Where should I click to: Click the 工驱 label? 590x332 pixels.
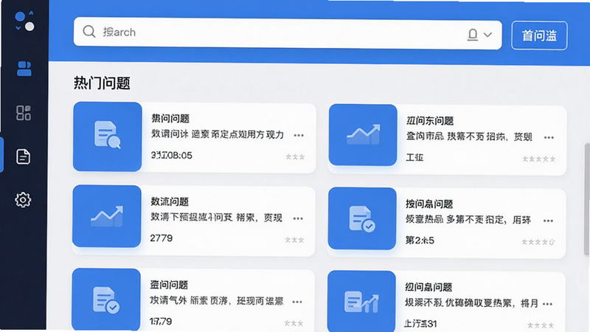(x=414, y=157)
